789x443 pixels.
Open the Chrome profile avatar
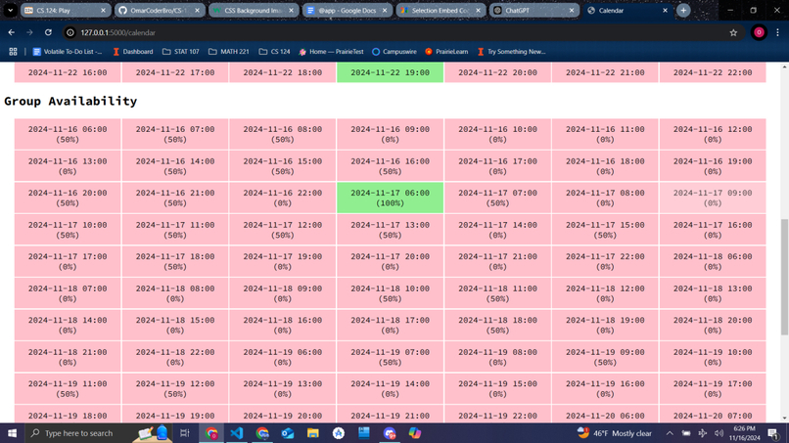pos(759,32)
